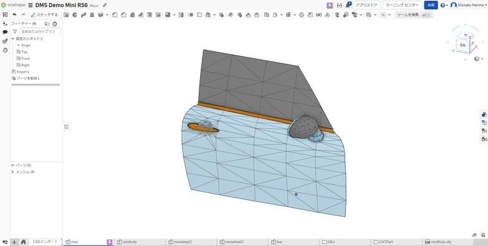Click the view cube 左側 face
The image size is (488, 246).
pos(462,45)
